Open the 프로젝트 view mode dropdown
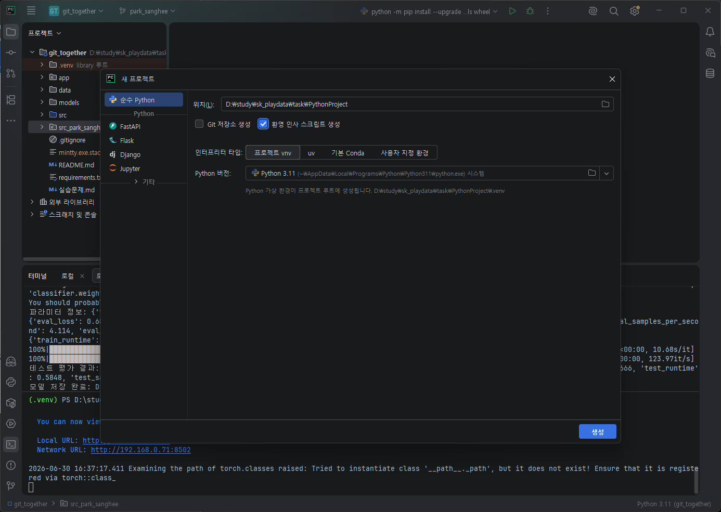Screen dimensions: 721x512 pos(45,33)
